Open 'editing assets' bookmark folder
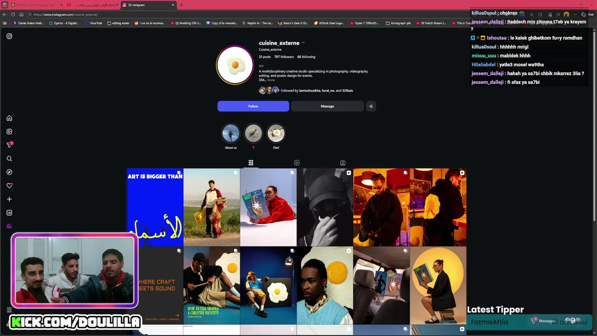Screen dimensions: 597x336 118,23
